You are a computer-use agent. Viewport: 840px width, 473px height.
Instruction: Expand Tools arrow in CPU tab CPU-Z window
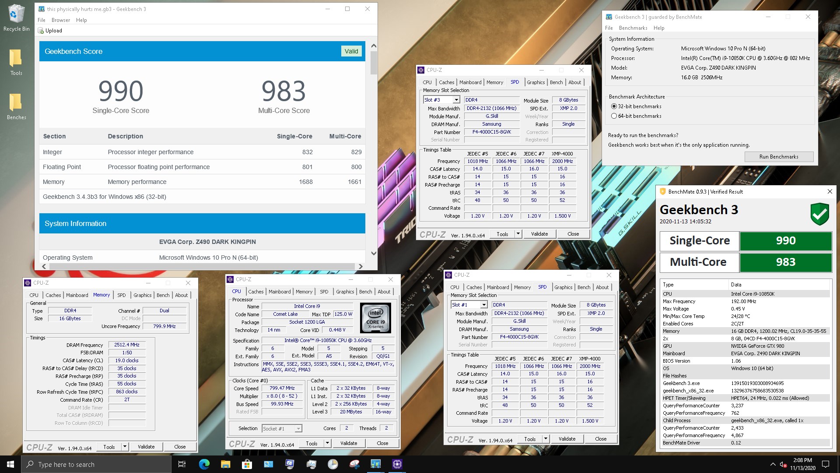[327, 443]
